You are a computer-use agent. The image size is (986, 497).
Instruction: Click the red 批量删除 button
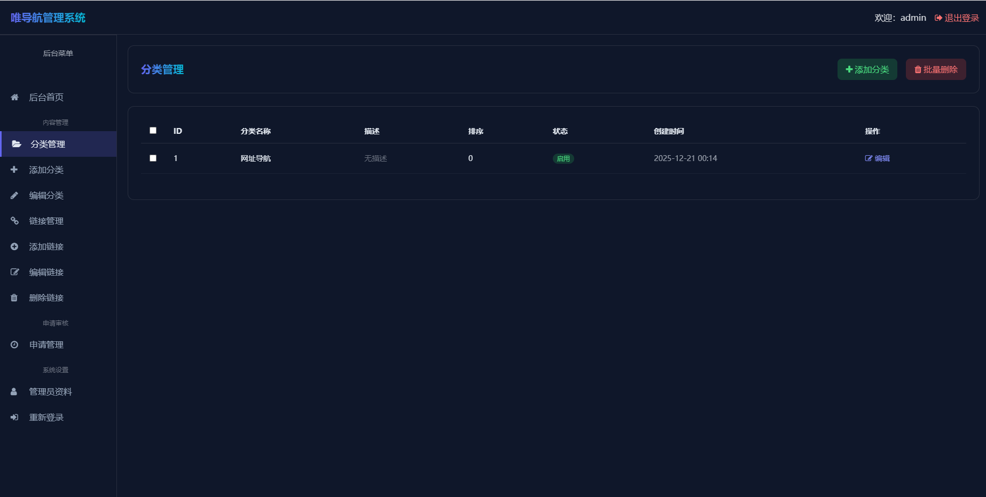click(x=936, y=69)
